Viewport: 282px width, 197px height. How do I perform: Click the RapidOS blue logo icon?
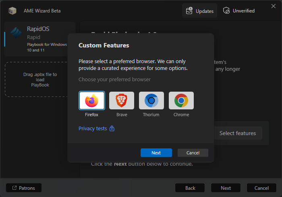(16, 33)
